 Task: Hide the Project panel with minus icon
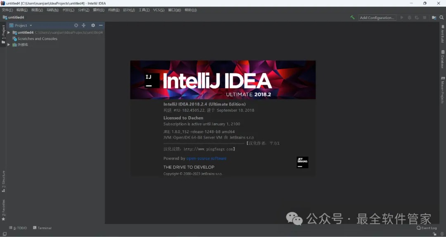coord(101,25)
